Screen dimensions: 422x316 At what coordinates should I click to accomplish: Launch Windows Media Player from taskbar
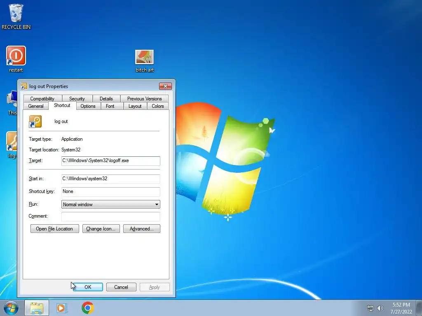(x=62, y=308)
